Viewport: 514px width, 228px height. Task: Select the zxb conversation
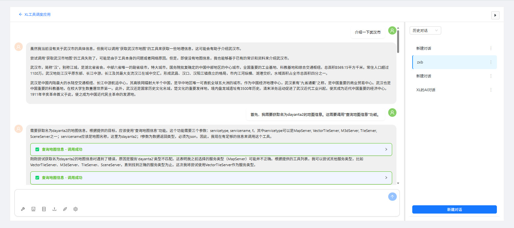(451, 62)
